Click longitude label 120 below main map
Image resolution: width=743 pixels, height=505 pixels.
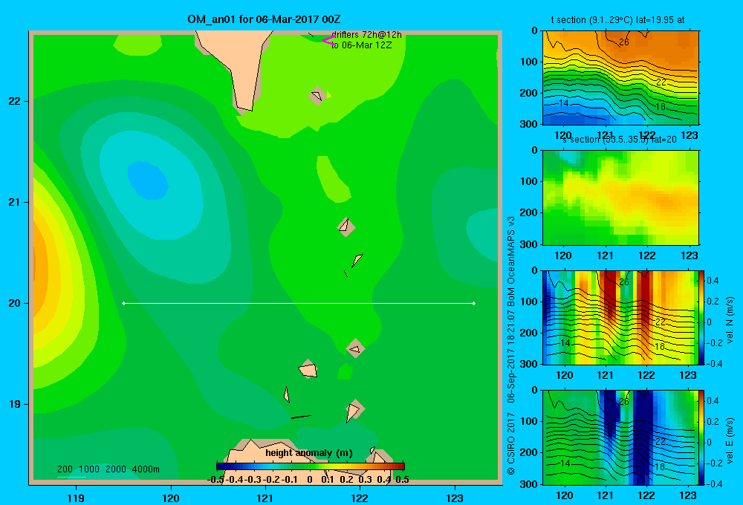(171, 498)
